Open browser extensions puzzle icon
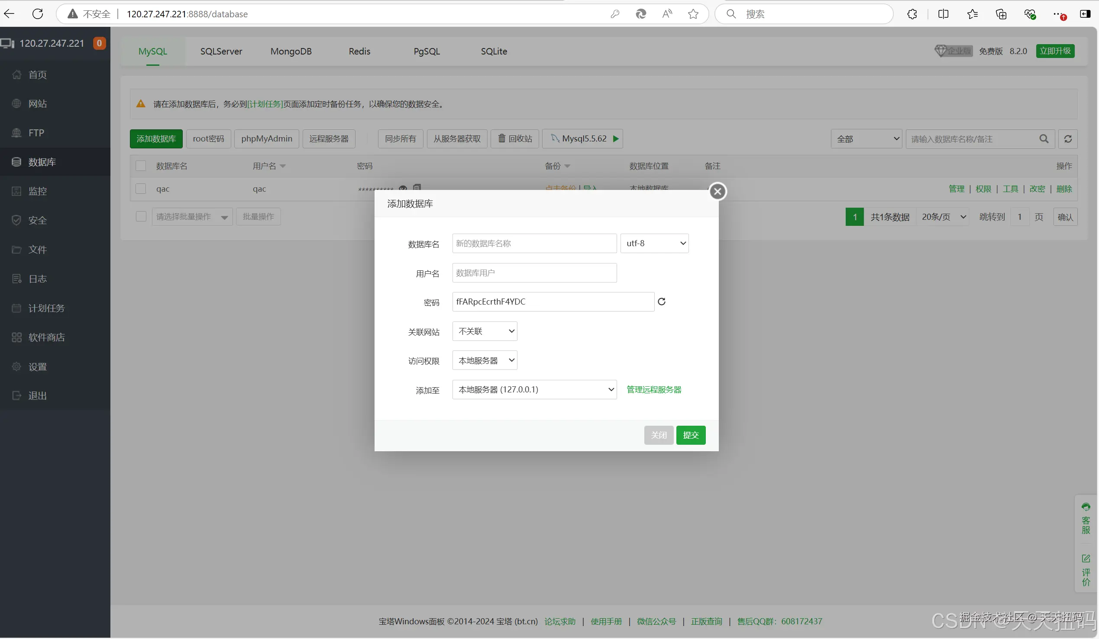Image resolution: width=1099 pixels, height=639 pixels. tap(912, 14)
